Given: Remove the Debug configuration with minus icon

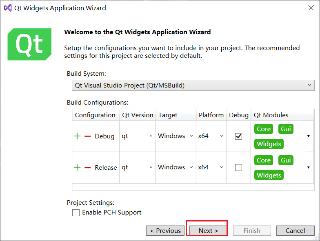Looking at the screenshot, I should (87, 136).
